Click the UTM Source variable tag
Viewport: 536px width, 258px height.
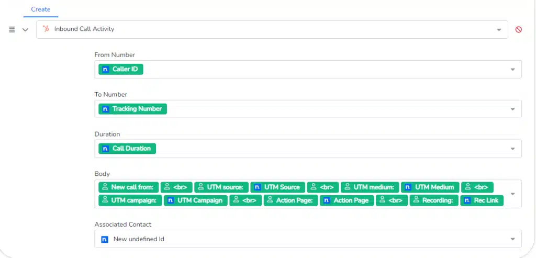click(x=277, y=187)
